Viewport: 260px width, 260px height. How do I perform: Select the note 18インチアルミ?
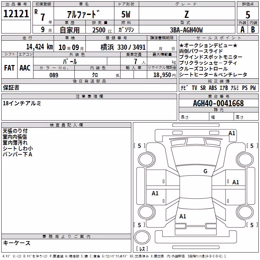(22, 103)
